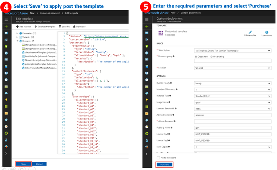Click Load file in template toolbar
Viewport: 277px width, 170px height.
pos(64,27)
